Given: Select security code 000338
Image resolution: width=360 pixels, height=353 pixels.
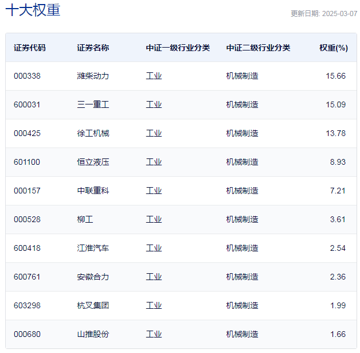Looking at the screenshot, I should click(27, 76).
